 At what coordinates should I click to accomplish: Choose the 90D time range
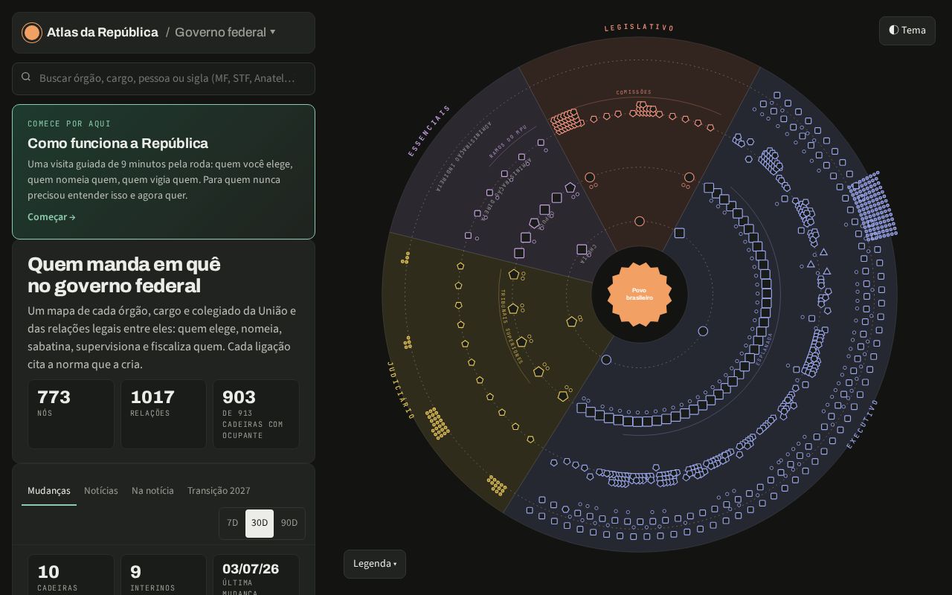(x=289, y=523)
